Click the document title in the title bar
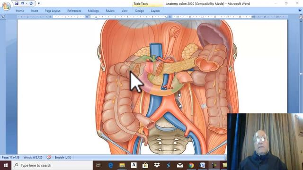The width and height of the screenshot is (303, 170). pyautogui.click(x=208, y=4)
